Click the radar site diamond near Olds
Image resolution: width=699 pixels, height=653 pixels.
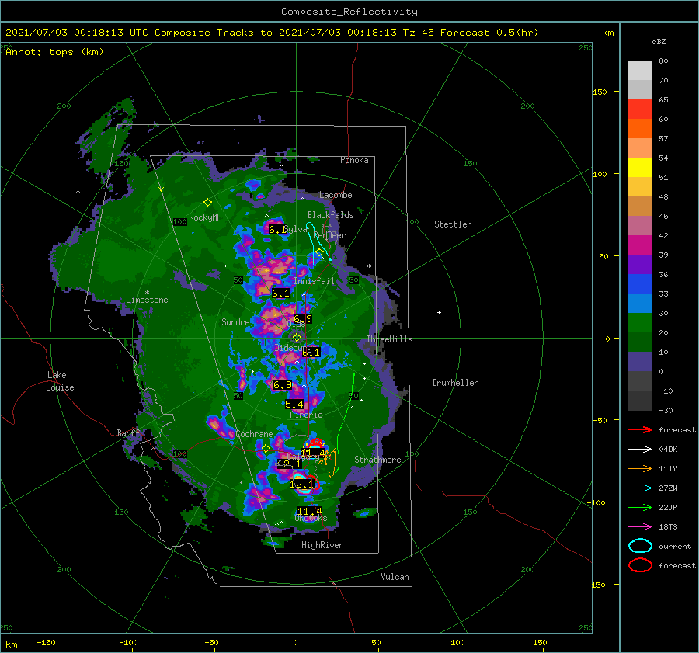297,338
